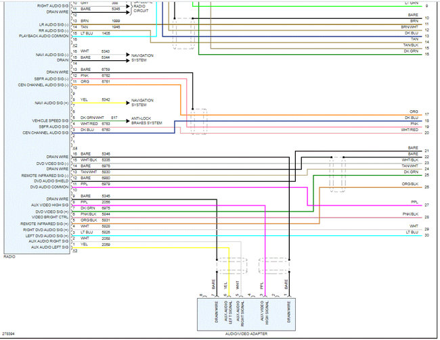Click circuit number 6760 on DK BLU wire
440x340 pixels.
tap(106, 130)
